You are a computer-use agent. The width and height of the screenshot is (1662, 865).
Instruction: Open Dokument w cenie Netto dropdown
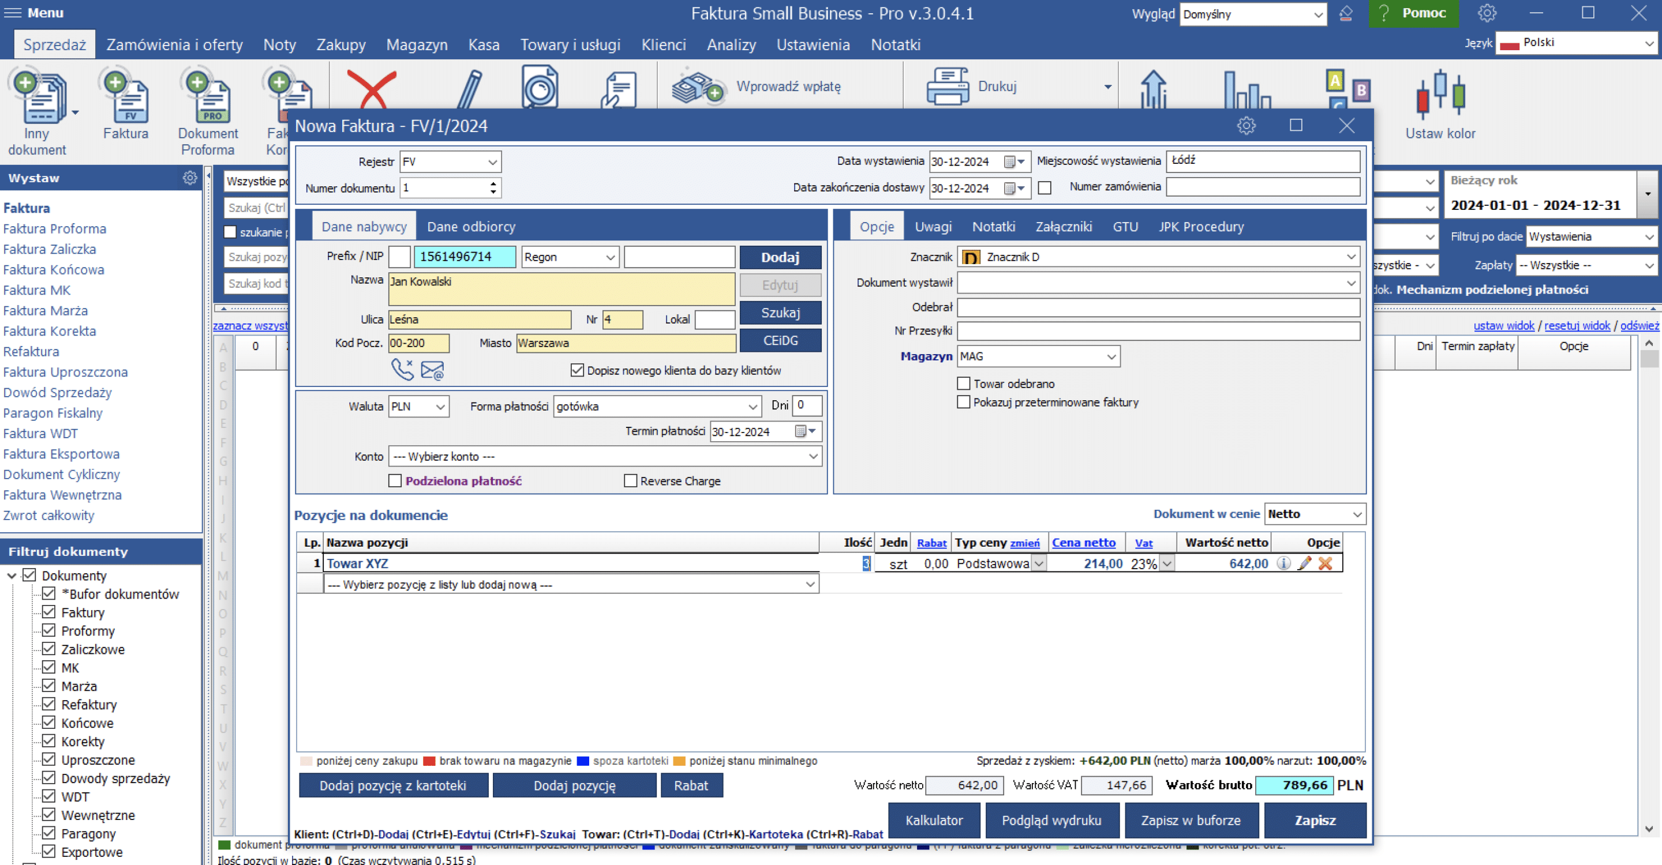click(x=1357, y=514)
